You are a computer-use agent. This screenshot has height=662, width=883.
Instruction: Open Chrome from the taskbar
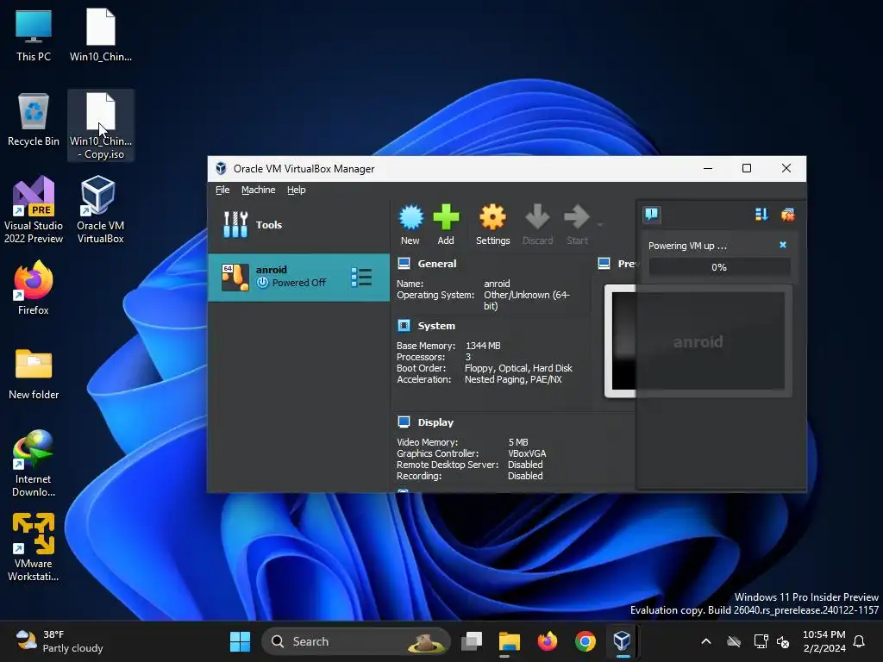click(586, 641)
